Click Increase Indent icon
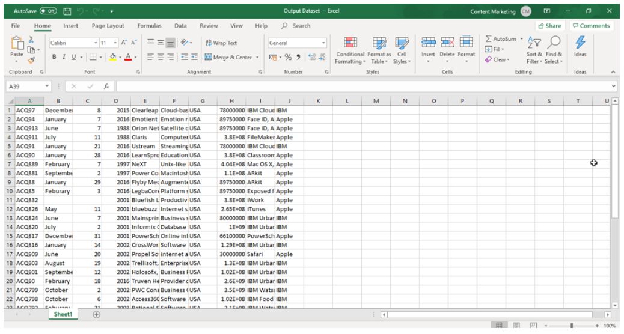 pyautogui.click(x=194, y=57)
